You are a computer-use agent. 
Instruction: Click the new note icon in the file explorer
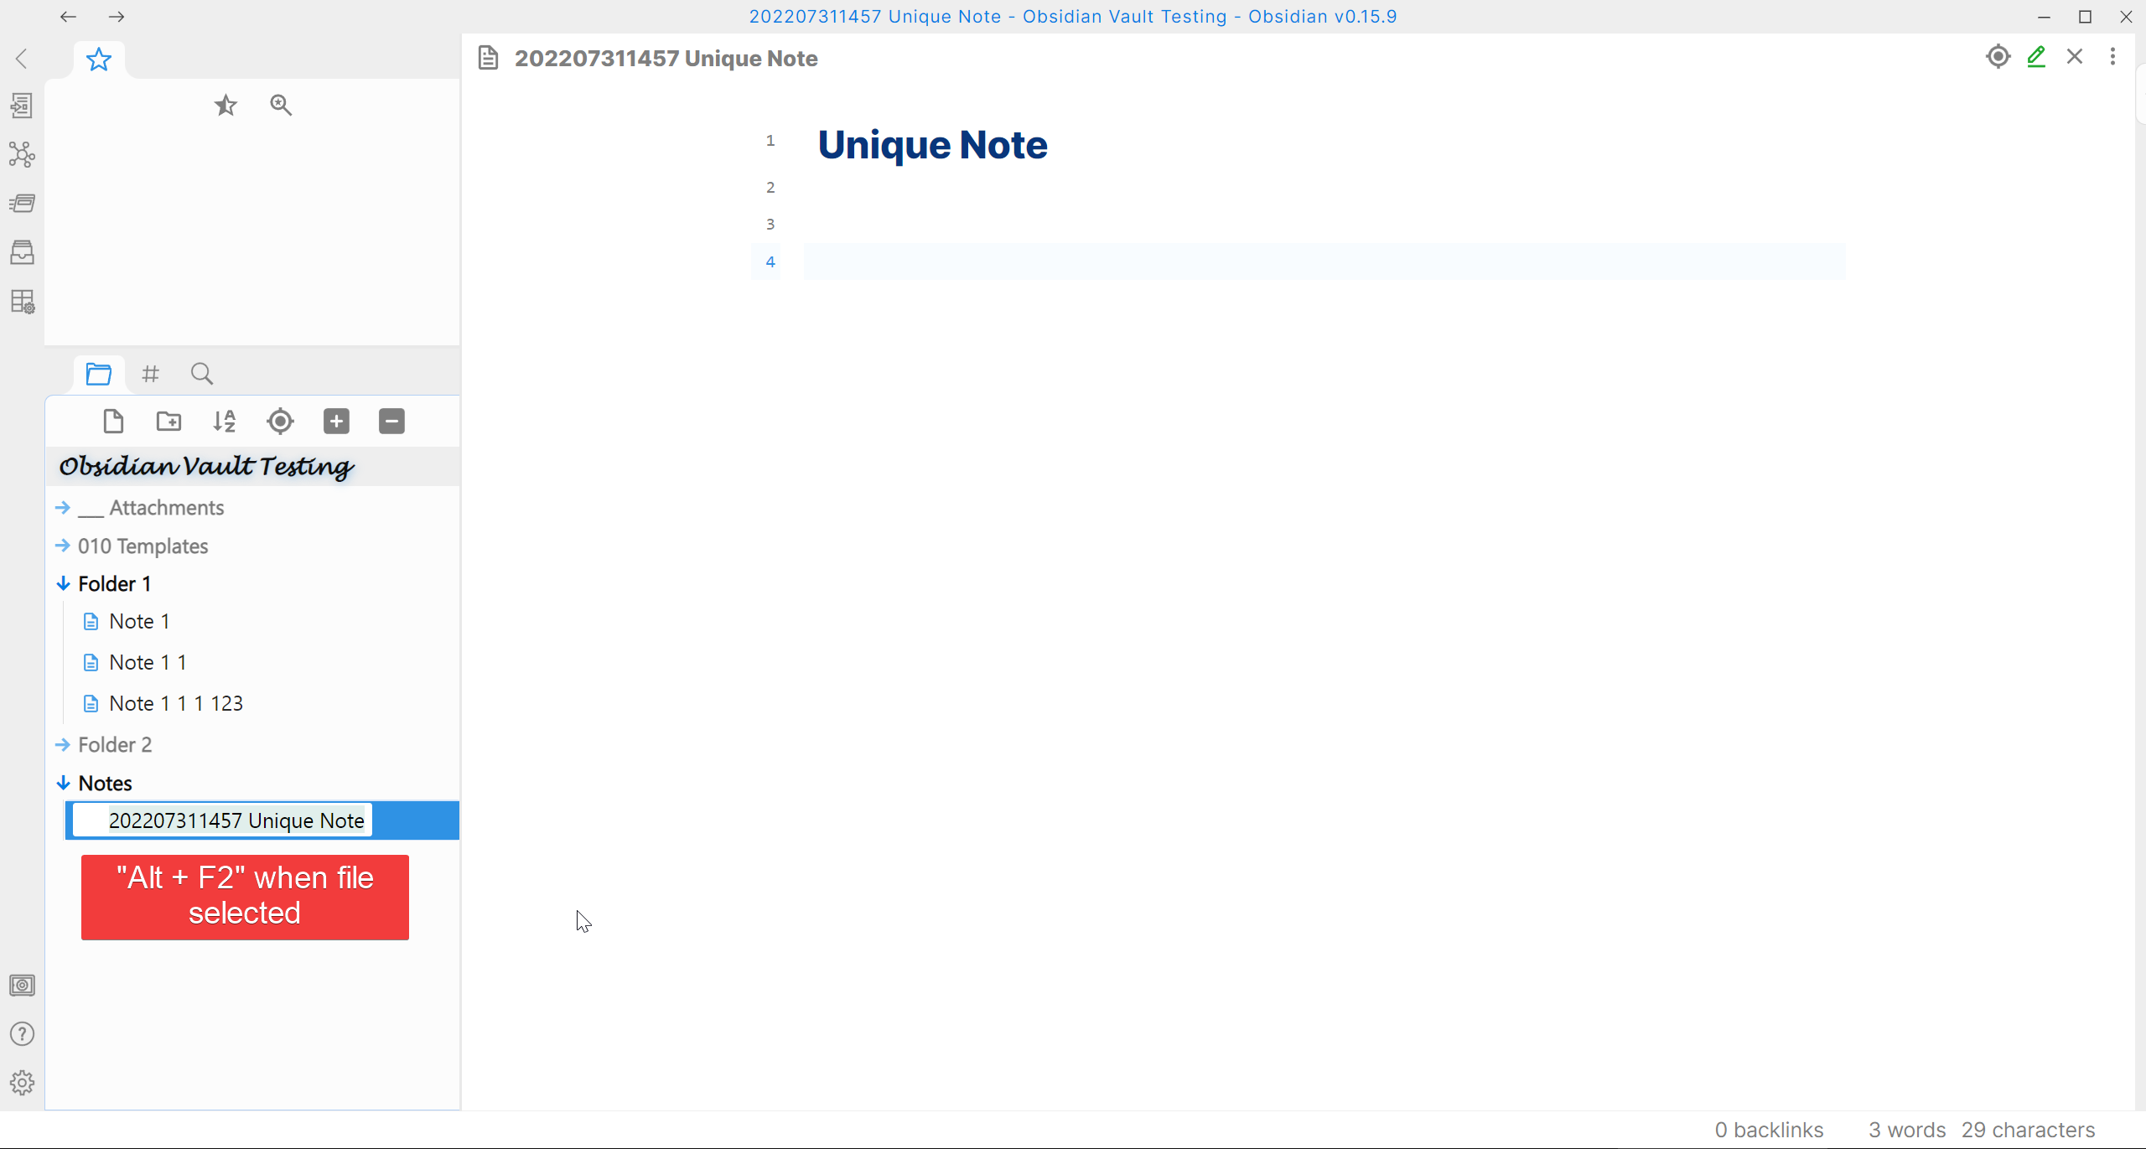pyautogui.click(x=113, y=421)
